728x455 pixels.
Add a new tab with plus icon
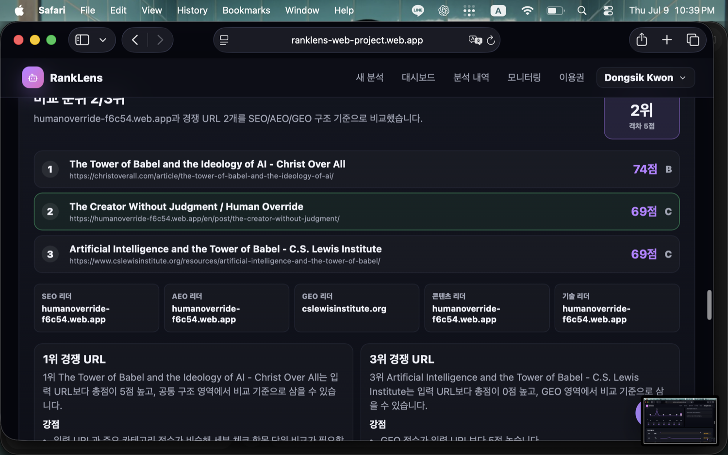(x=667, y=40)
